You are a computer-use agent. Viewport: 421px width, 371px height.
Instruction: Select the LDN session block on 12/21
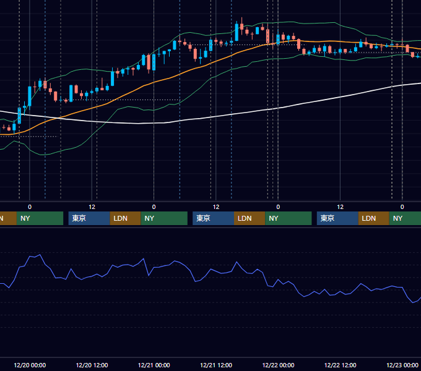250,218
